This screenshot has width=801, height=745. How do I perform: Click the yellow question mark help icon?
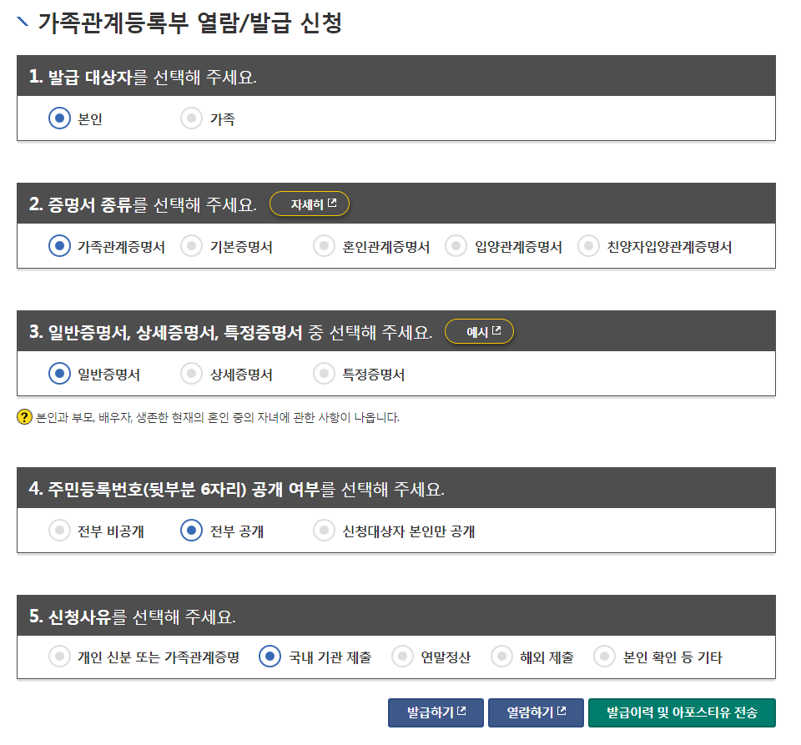pos(24,417)
